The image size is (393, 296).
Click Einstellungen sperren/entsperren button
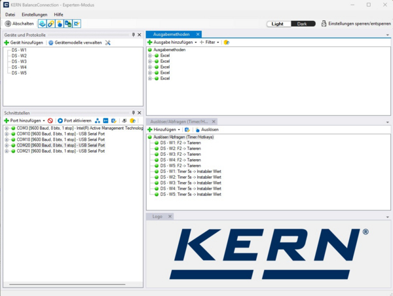(356, 24)
